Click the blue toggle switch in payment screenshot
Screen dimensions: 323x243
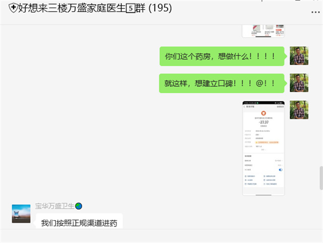[280, 170]
